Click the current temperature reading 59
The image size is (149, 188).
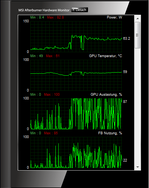click(x=125, y=72)
